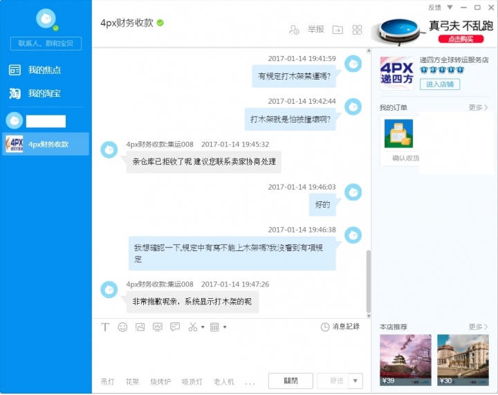Click the message 有規定打木架禁運嗎?
This screenshot has width=498, height=395.
click(x=294, y=76)
